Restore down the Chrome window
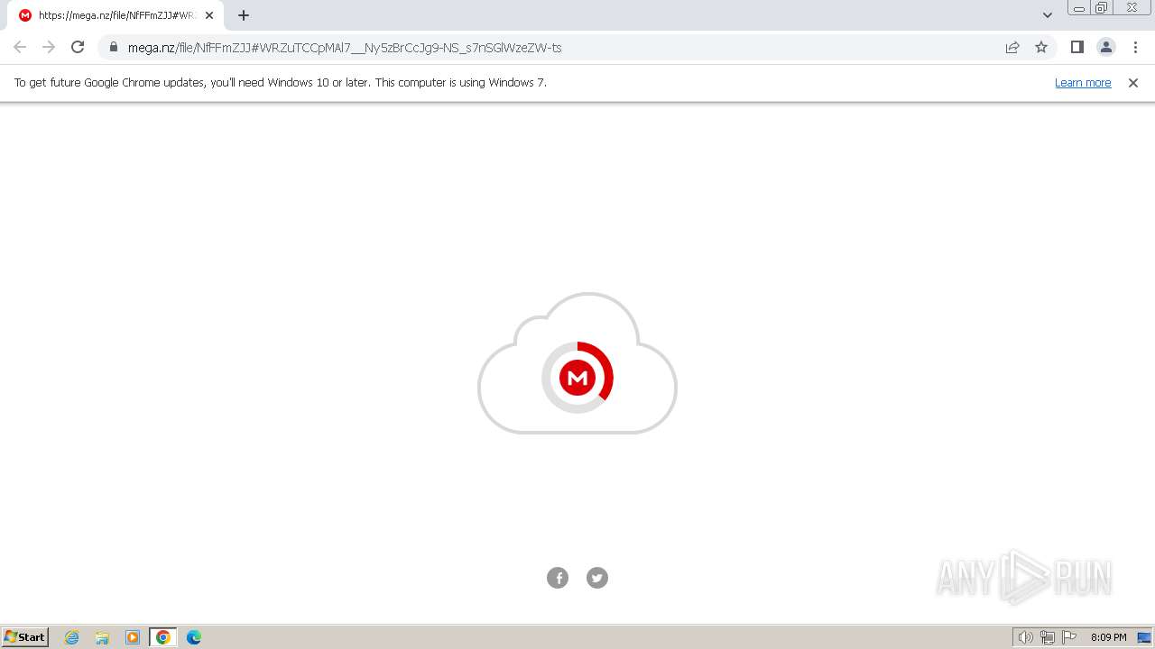The image size is (1155, 649). click(x=1101, y=8)
